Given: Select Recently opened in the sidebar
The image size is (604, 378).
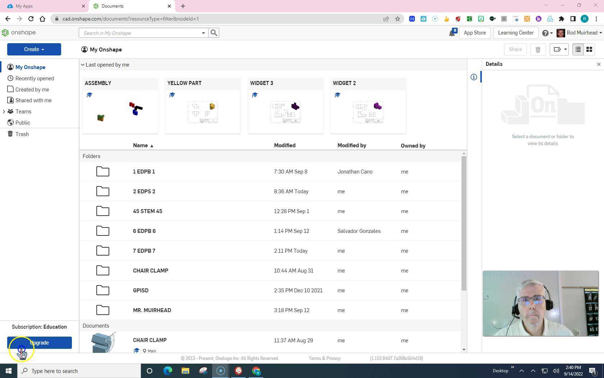Looking at the screenshot, I should [35, 78].
